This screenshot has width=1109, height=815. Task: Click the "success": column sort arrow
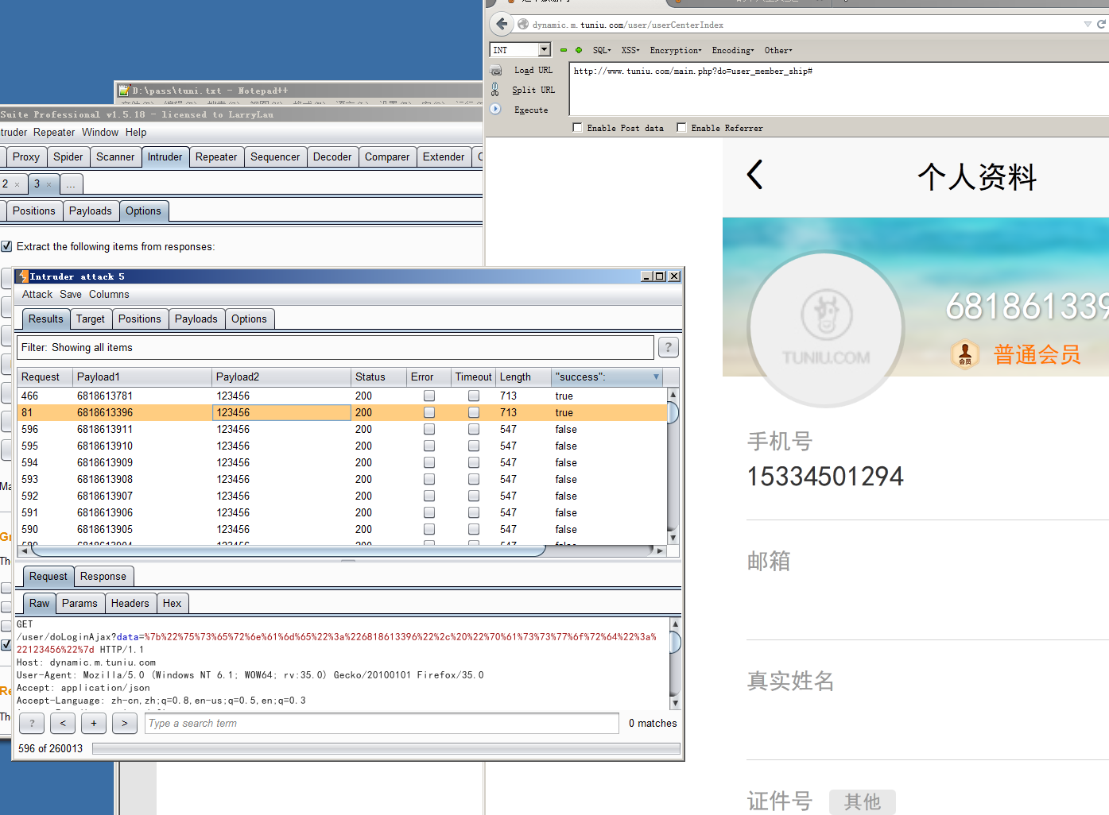656,377
